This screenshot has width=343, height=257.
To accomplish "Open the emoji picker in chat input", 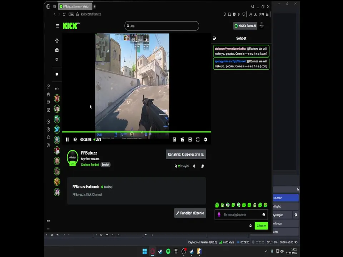I will 264,215.
